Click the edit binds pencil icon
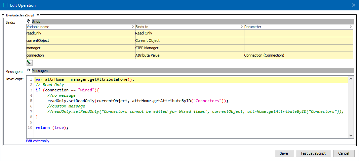The height and width of the screenshot is (161, 359). [x=29, y=63]
